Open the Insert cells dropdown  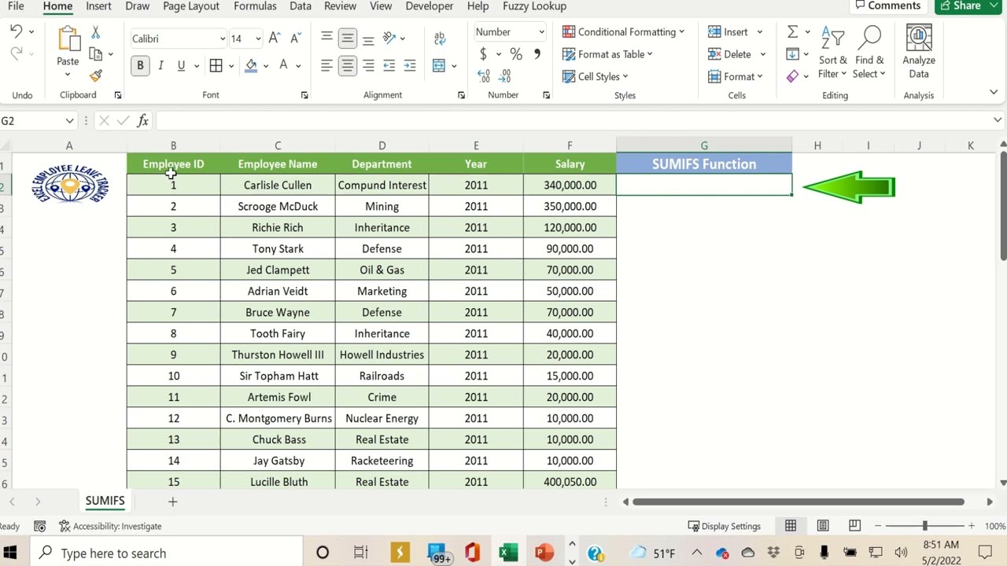(760, 32)
